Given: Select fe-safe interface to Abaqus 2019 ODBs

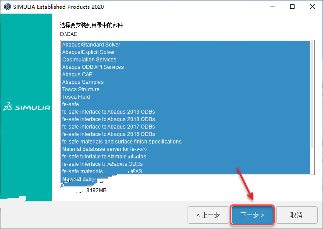Looking at the screenshot, I should coord(185,112).
